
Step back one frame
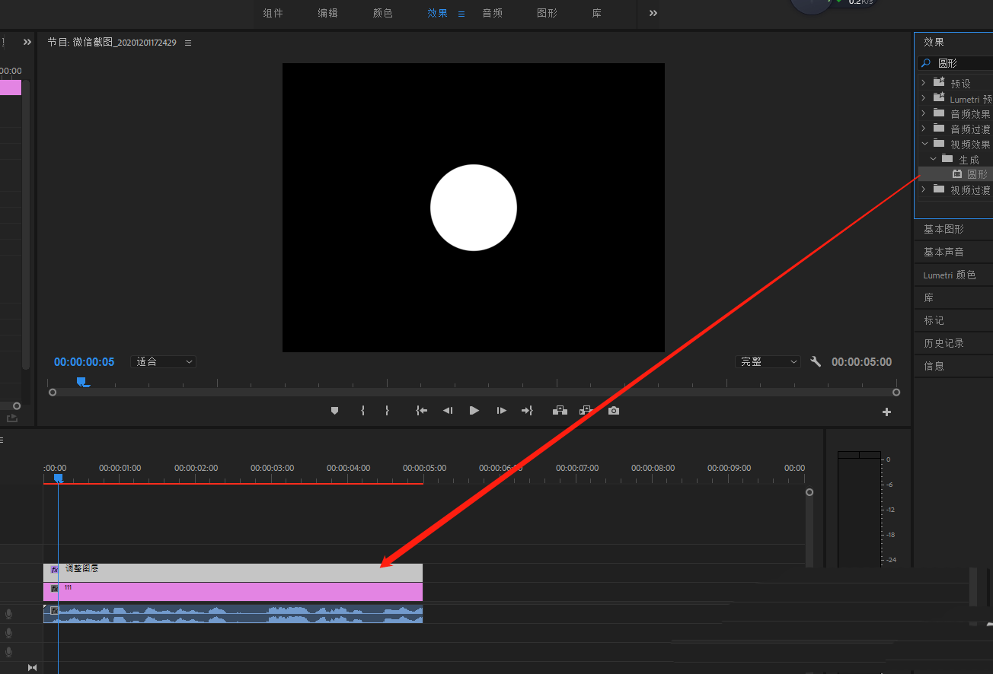tap(448, 411)
